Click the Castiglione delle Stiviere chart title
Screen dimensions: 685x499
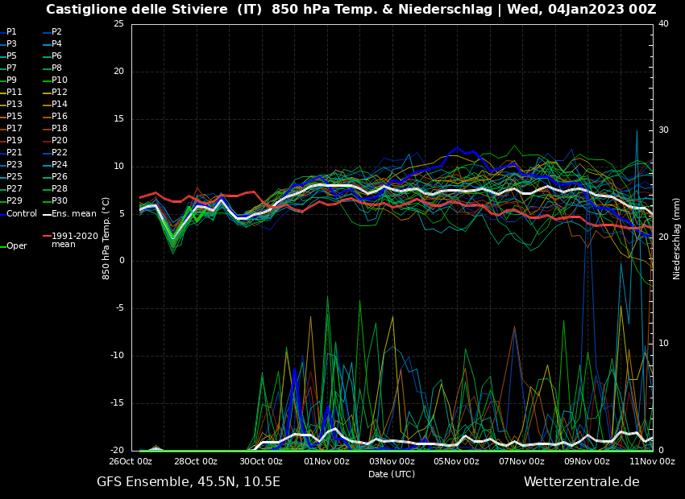[x=351, y=10]
